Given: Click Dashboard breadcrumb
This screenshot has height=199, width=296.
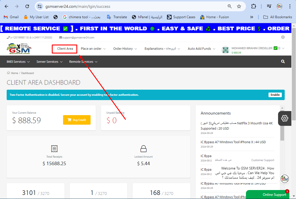Looking at the screenshot, I should [27, 73].
